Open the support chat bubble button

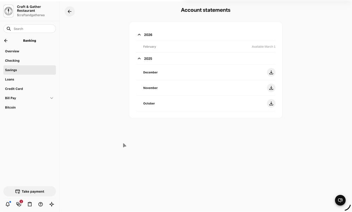click(340, 200)
